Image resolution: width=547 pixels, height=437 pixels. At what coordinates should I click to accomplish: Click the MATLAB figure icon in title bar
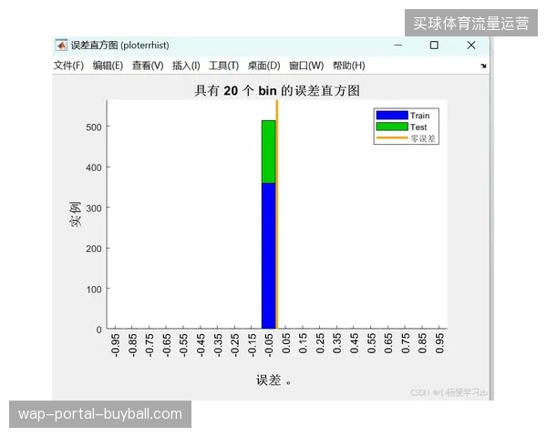click(x=61, y=45)
